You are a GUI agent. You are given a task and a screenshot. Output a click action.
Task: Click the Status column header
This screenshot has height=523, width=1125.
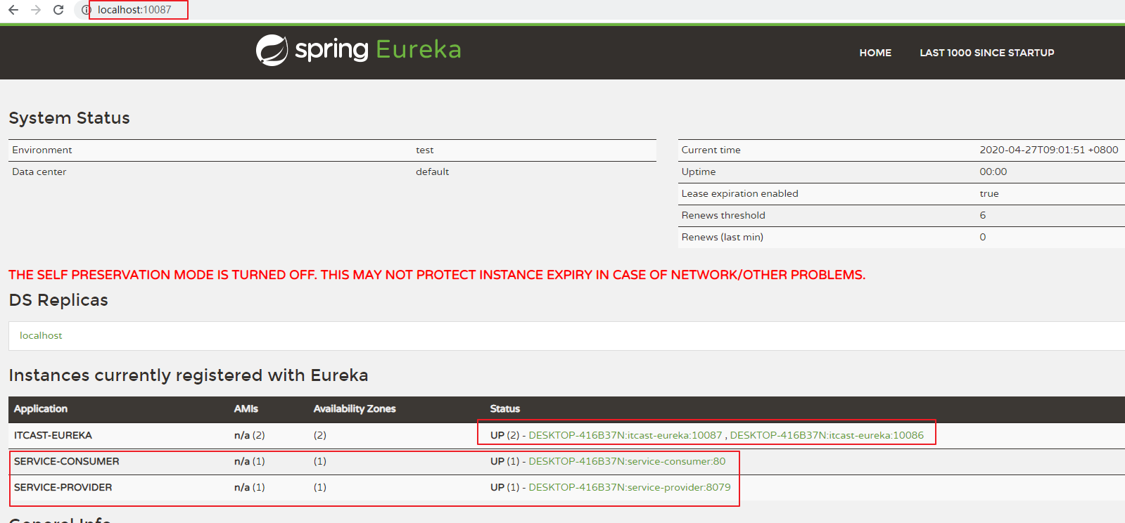click(505, 409)
